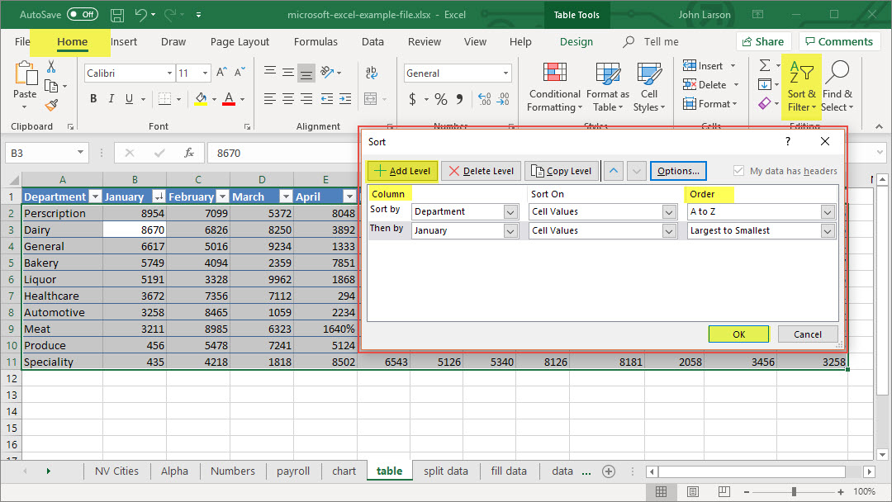892x502 pixels.
Task: Click the zoom slider in status bar
Action: click(x=794, y=492)
